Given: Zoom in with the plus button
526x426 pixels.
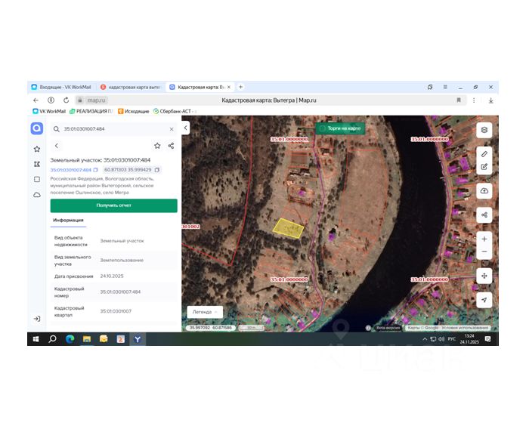Looking at the screenshot, I should pyautogui.click(x=484, y=239).
